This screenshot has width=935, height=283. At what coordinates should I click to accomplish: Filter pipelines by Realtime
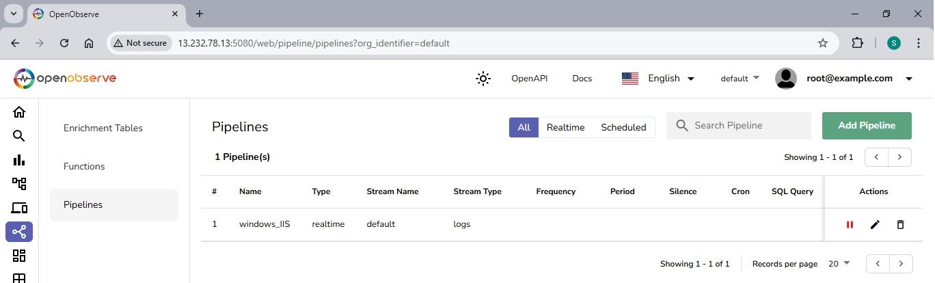565,127
